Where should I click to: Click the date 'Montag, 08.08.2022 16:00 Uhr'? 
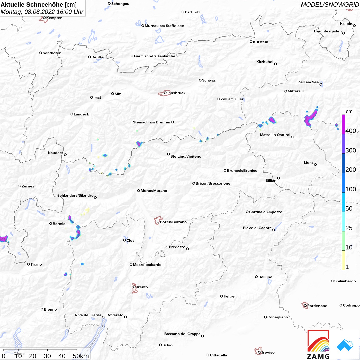point(42,12)
